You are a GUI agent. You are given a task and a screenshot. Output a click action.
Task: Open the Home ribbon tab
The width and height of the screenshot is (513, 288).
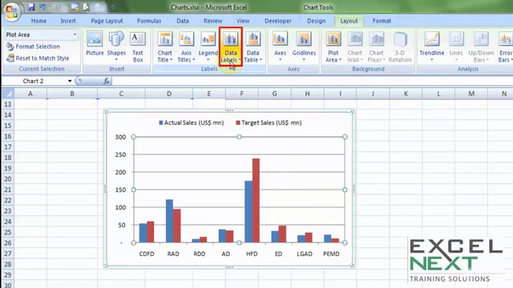tap(38, 21)
